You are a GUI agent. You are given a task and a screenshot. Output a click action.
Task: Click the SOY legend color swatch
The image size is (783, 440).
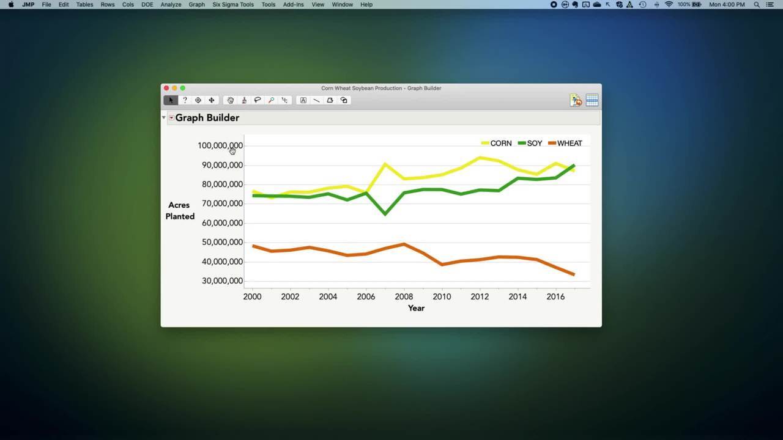522,143
